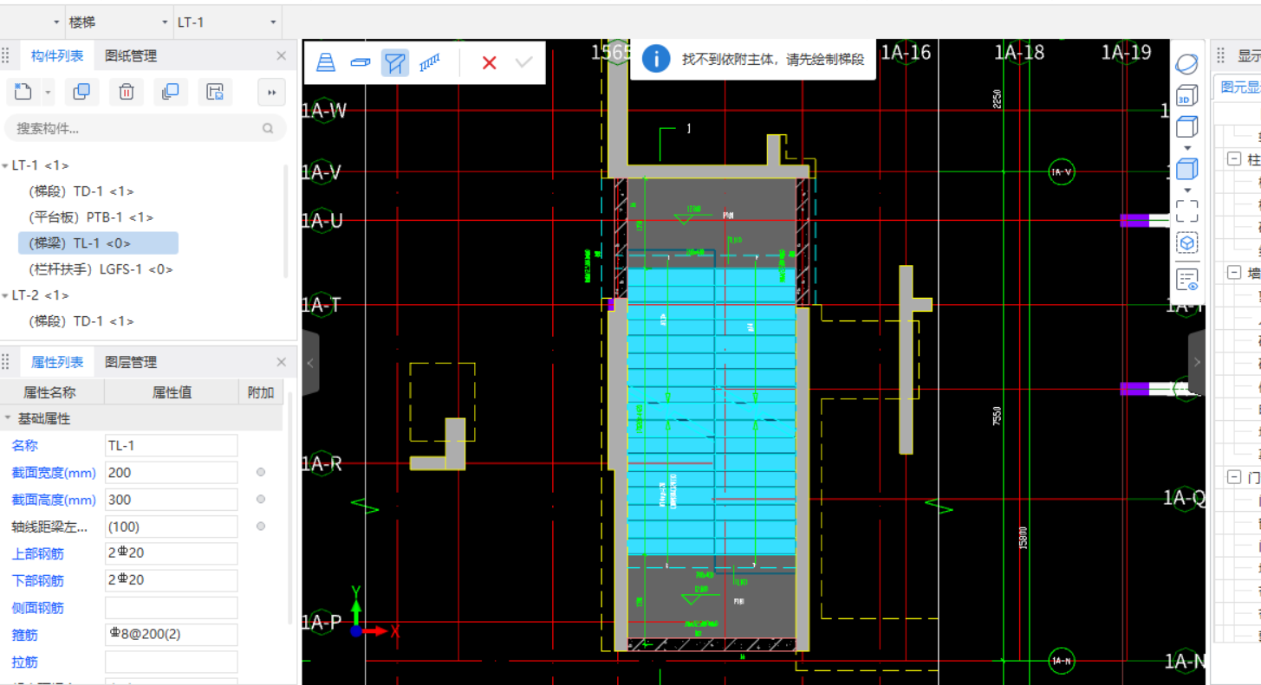Click the red trash delete icon
The width and height of the screenshot is (1261, 685).
click(x=127, y=92)
